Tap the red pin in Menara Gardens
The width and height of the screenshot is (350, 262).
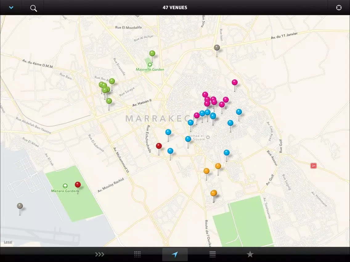point(78,185)
